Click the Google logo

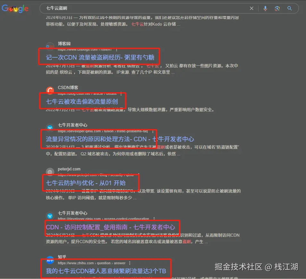tap(15, 8)
